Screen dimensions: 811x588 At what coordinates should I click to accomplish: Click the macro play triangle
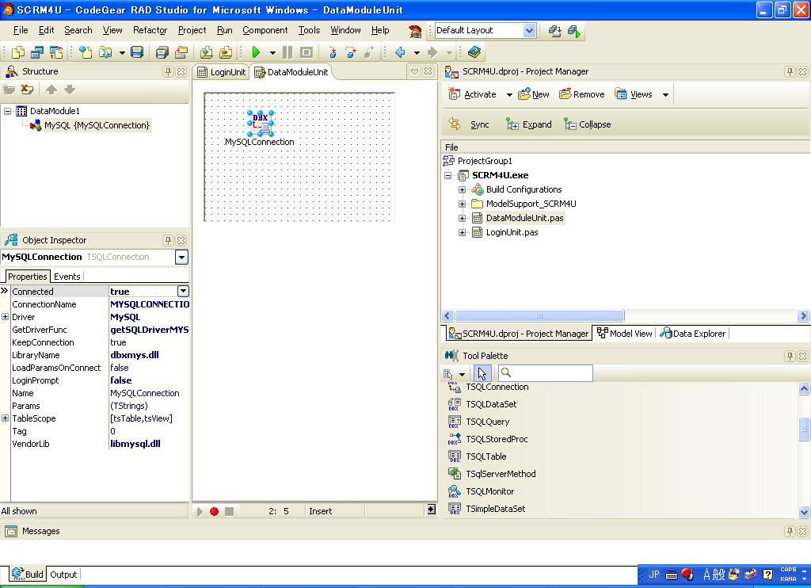pos(200,511)
